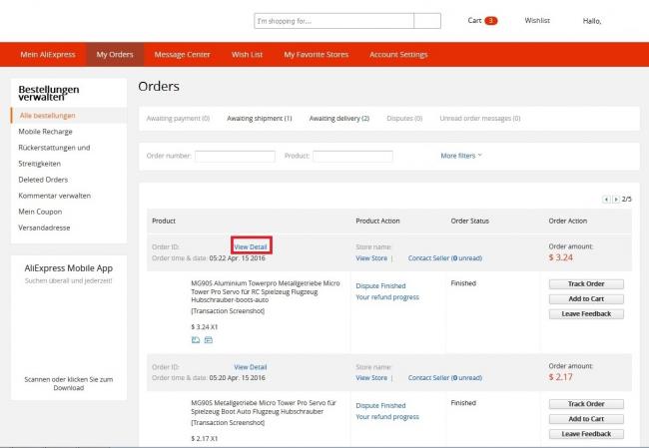Open Mein Coupon in sidebar
649x448 pixels.
click(x=40, y=212)
